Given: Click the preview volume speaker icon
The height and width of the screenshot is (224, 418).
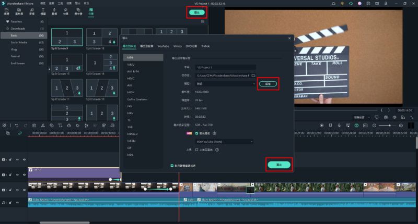Looking at the screenshot, I should coord(394,117).
